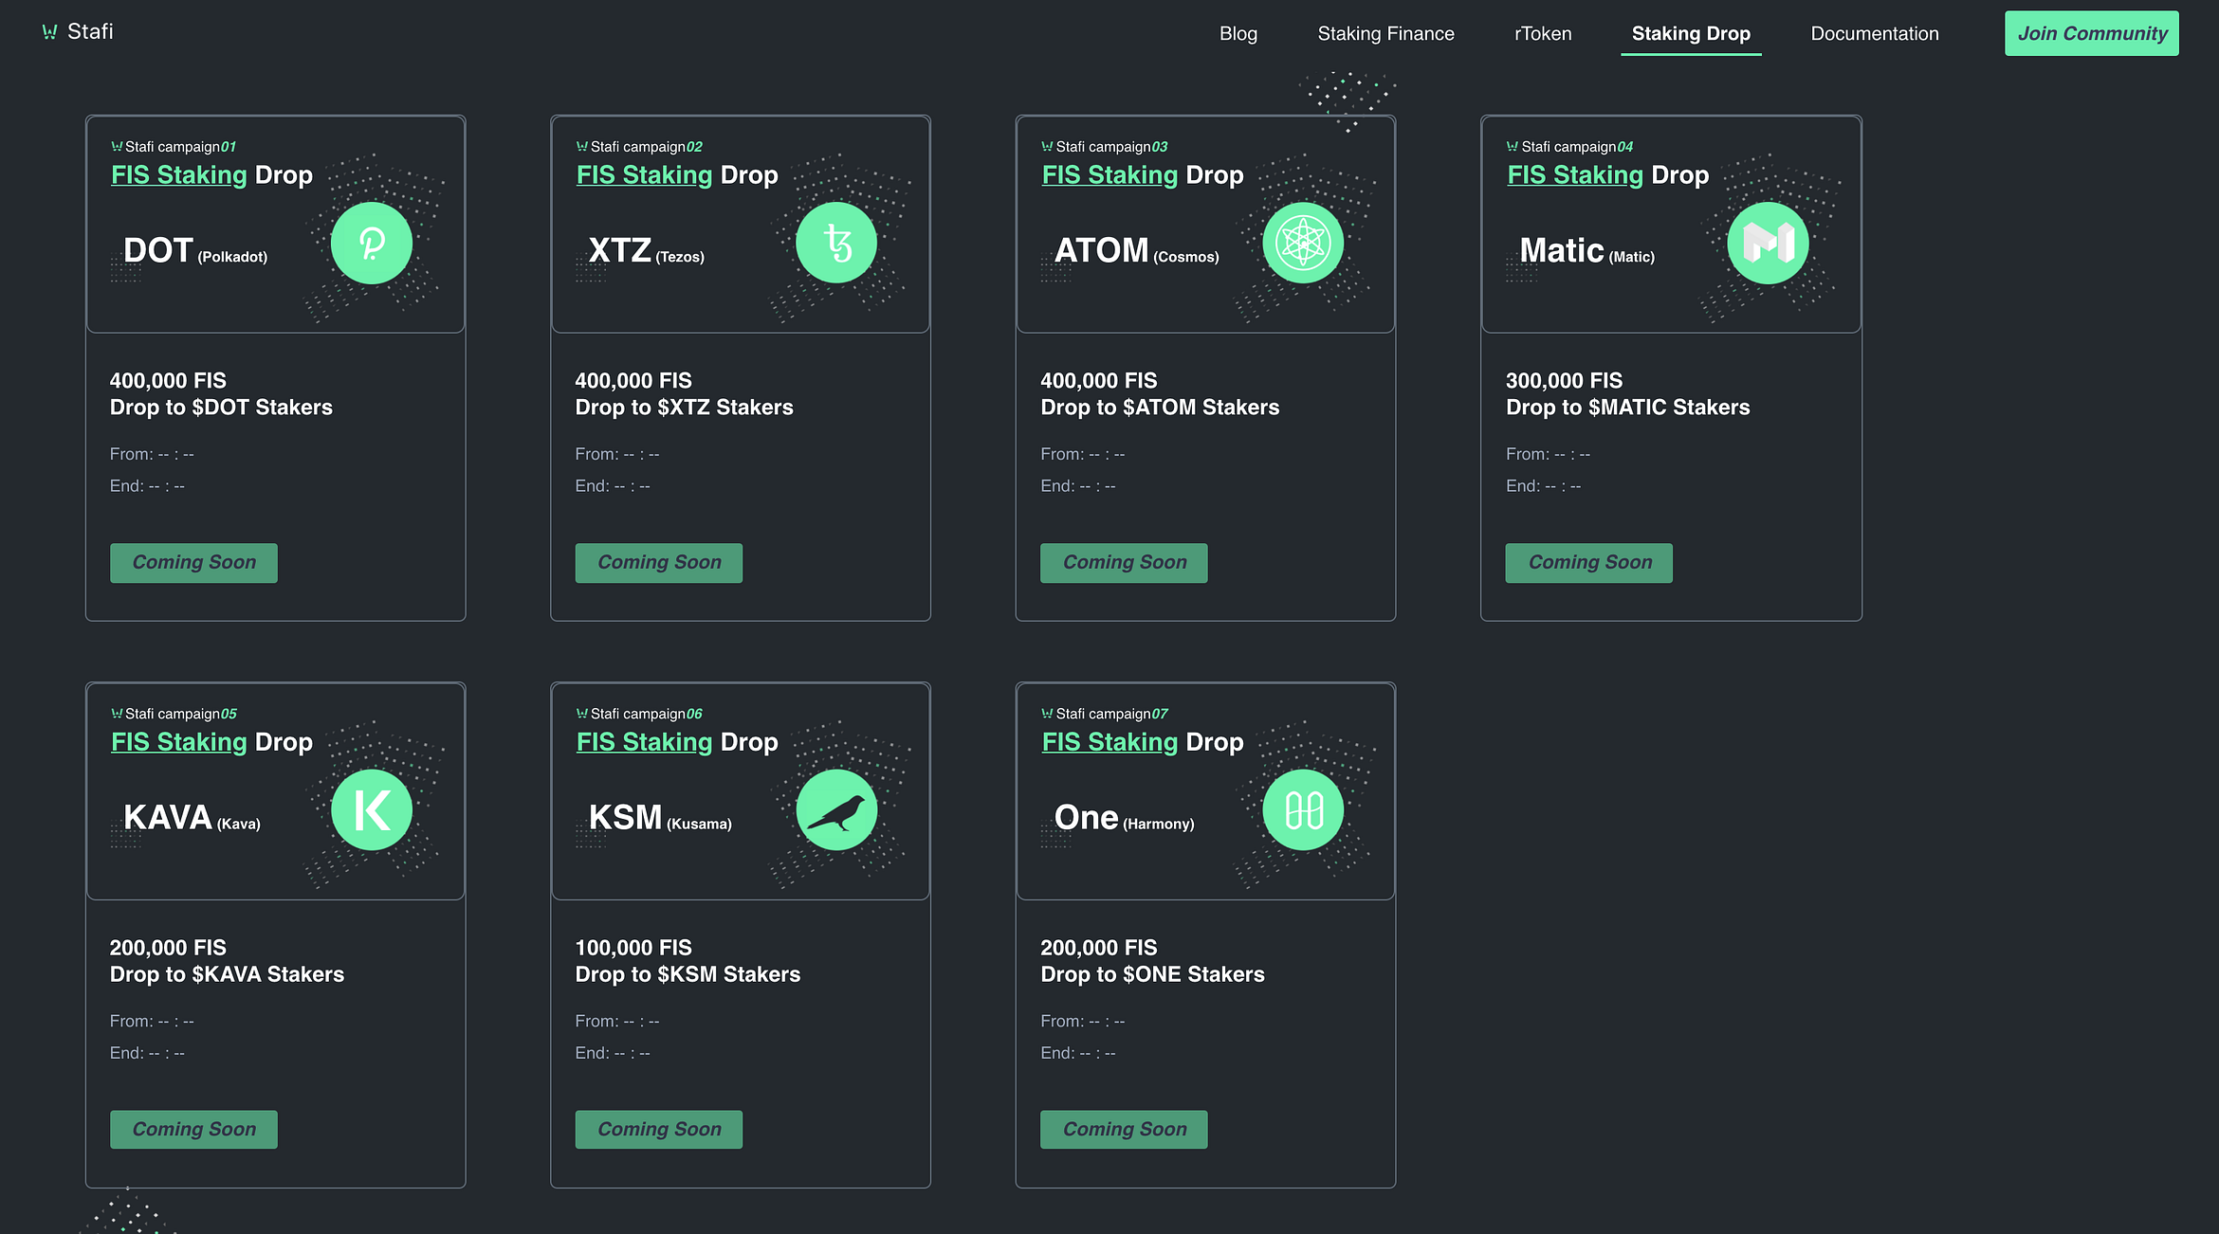
Task: Open FIS Staking link in campaign 02
Action: click(x=644, y=175)
